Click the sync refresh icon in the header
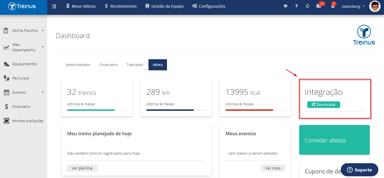 pyautogui.click(x=307, y=6)
